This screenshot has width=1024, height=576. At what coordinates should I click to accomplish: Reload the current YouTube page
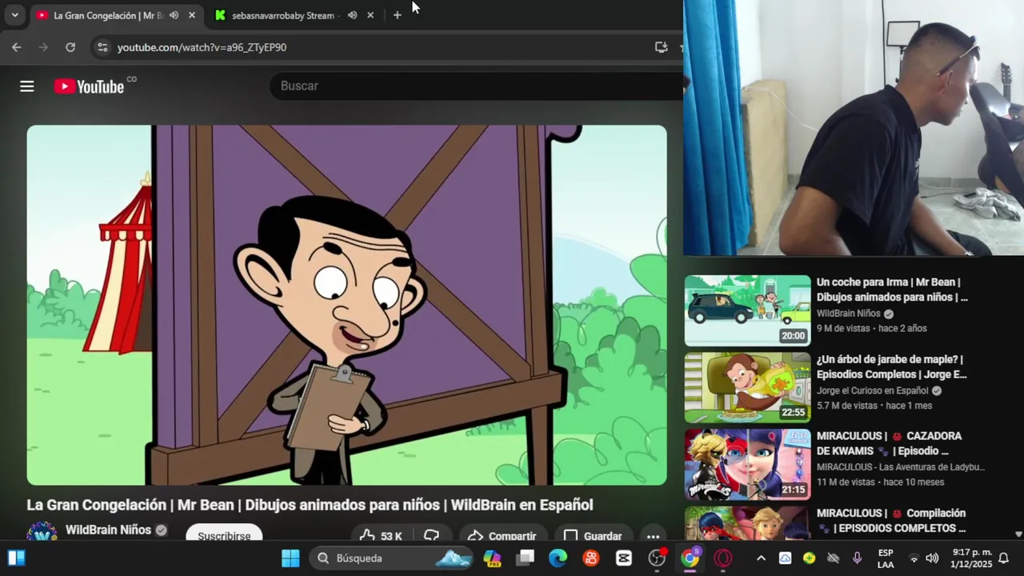[70, 47]
